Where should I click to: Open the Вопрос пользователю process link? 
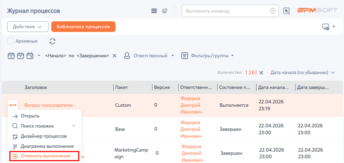48,105
